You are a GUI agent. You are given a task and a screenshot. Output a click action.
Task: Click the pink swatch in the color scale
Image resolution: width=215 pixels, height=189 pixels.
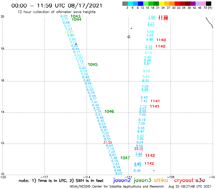(203, 3)
